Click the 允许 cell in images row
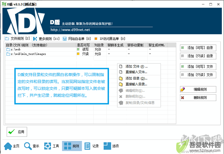This screenshot has width=224, height=154. point(98,54)
